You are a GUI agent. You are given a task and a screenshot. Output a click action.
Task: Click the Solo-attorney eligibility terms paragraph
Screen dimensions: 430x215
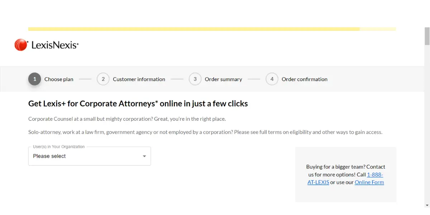click(205, 132)
